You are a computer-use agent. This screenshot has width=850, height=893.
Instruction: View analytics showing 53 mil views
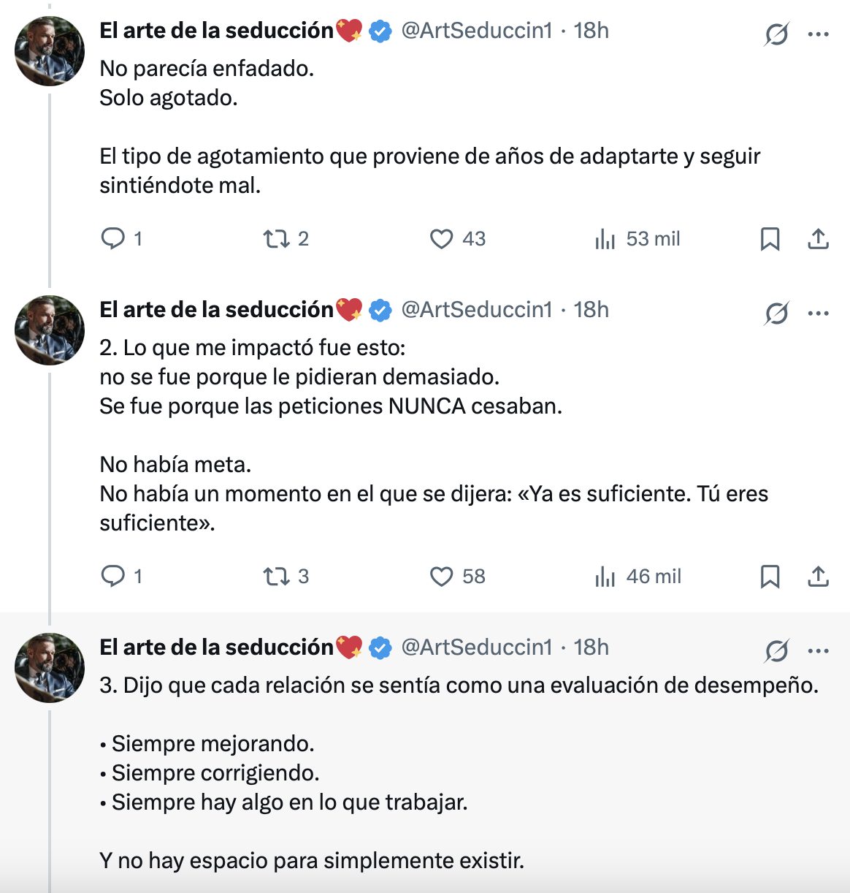click(605, 239)
